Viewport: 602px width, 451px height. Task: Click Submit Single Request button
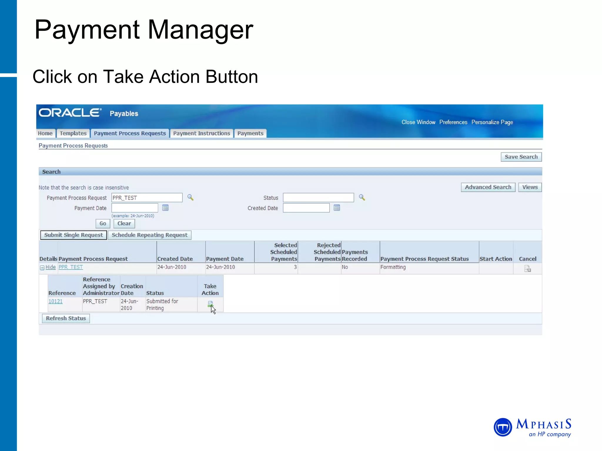tap(73, 235)
